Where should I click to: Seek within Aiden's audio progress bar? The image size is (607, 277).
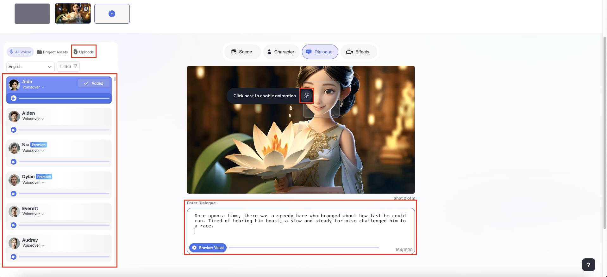pyautogui.click(x=64, y=130)
